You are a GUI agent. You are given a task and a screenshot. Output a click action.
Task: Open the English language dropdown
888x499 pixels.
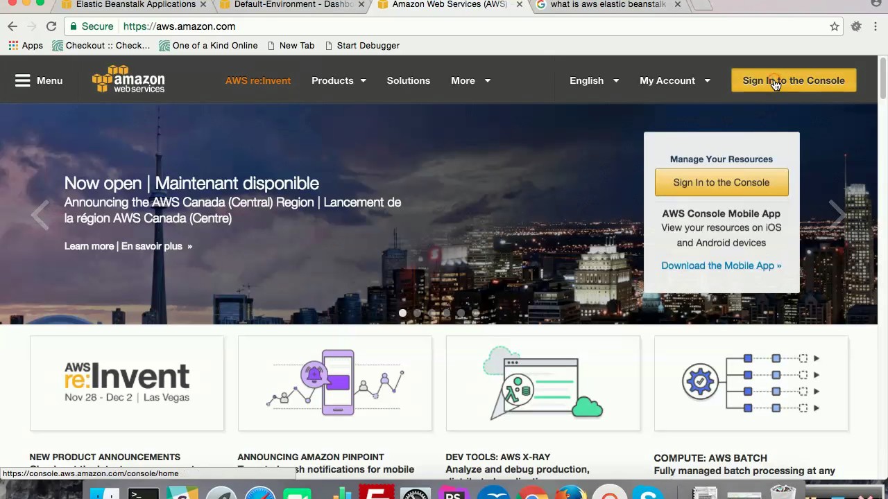(594, 80)
